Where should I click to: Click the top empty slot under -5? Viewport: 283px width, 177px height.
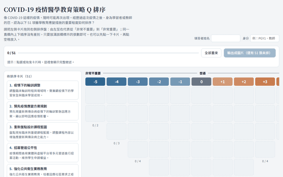[96, 96]
